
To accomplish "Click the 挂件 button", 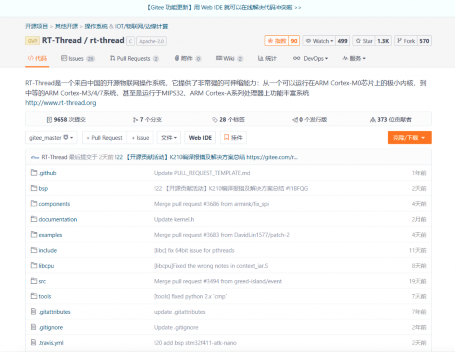I will [x=233, y=138].
